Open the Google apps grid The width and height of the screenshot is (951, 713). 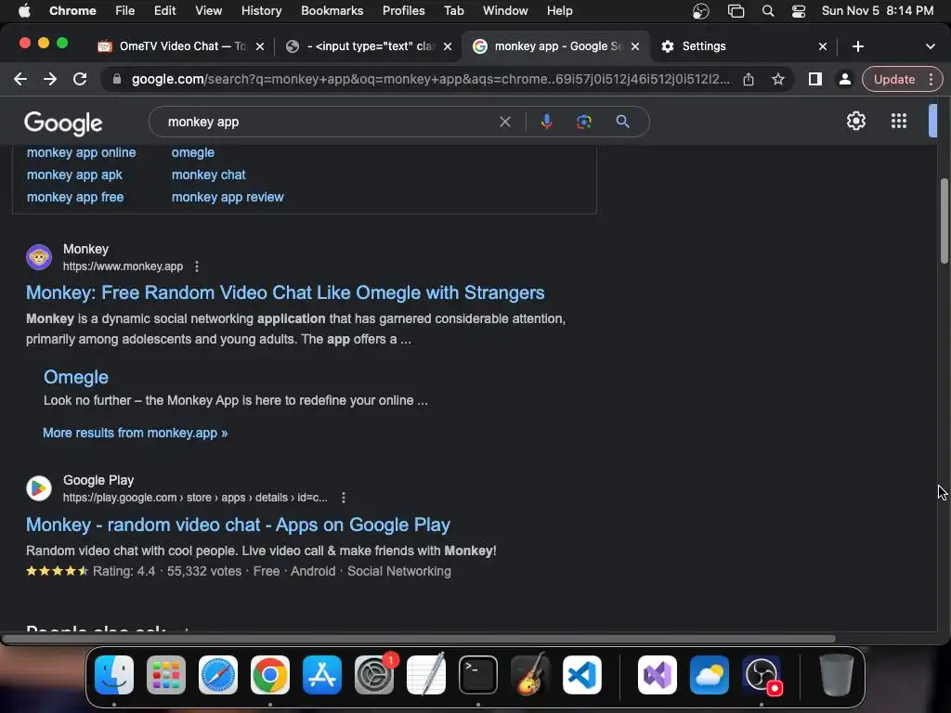click(x=899, y=121)
